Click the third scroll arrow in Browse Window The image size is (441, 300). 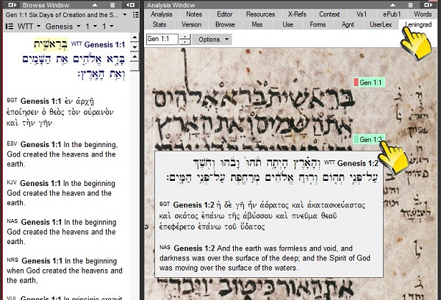[135, 57]
